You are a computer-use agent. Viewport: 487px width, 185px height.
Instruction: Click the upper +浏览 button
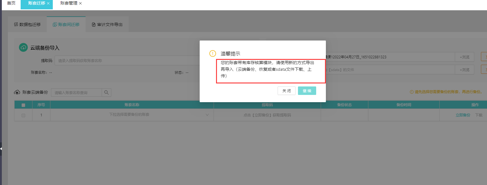[x=465, y=57]
